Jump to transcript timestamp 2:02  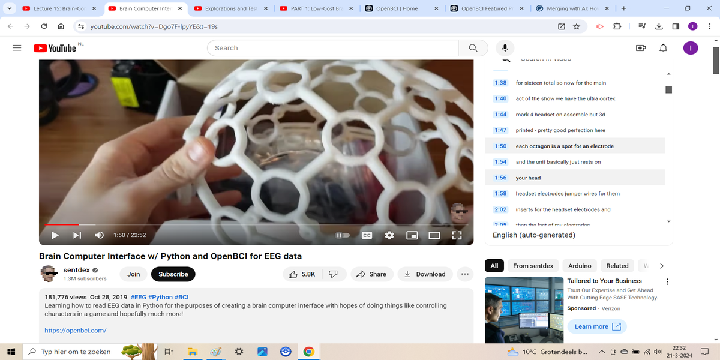point(500,209)
